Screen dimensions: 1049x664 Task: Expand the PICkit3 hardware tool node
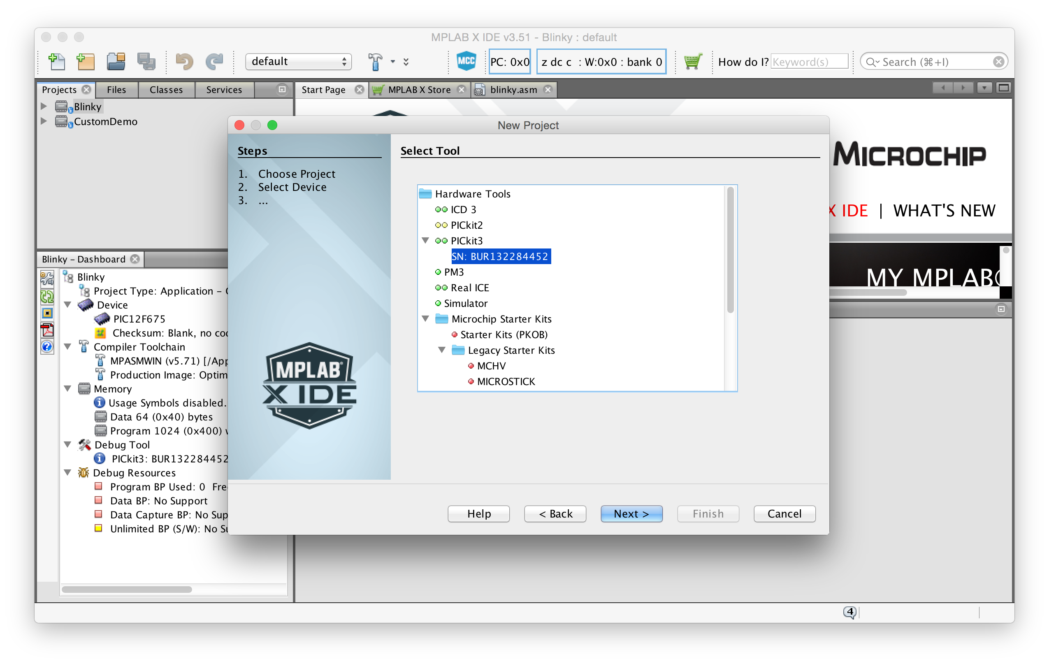pos(425,240)
